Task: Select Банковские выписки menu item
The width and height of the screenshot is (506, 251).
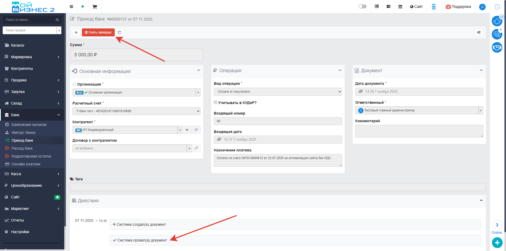Action: [29, 125]
